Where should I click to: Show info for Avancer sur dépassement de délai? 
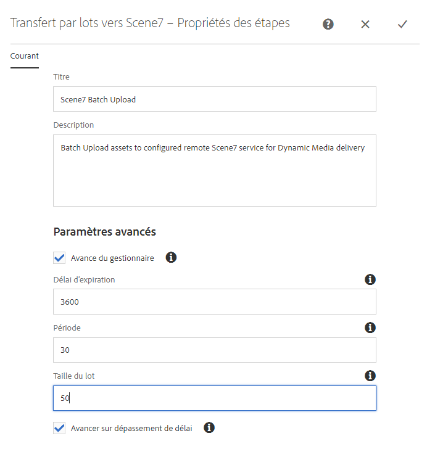coord(209,427)
